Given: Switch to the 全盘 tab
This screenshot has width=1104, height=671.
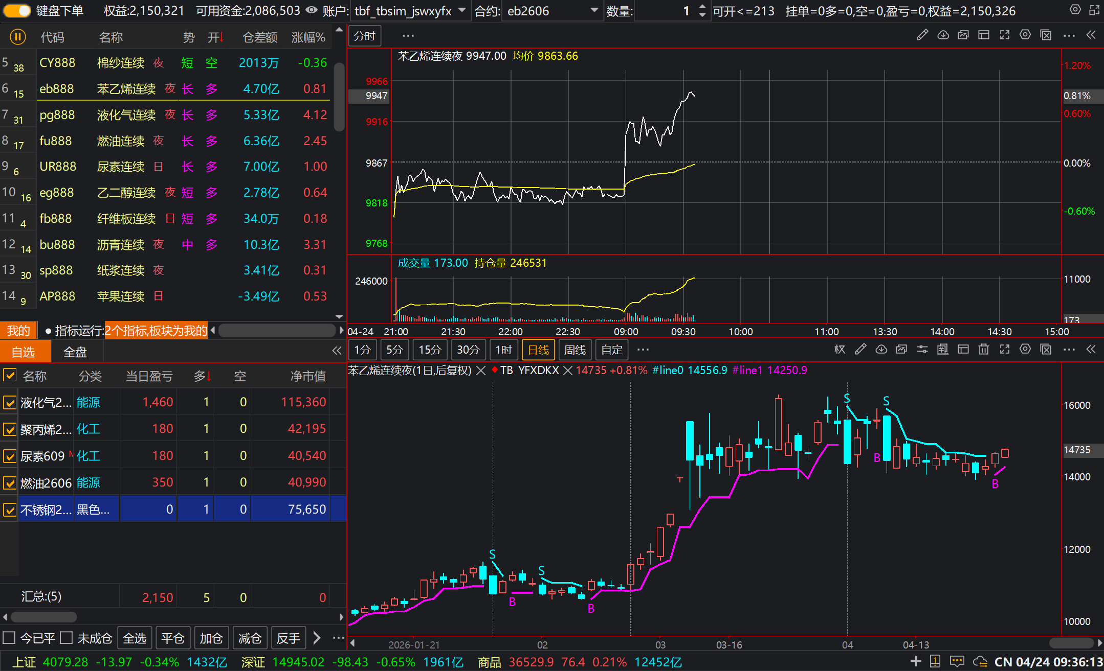Looking at the screenshot, I should click(75, 352).
